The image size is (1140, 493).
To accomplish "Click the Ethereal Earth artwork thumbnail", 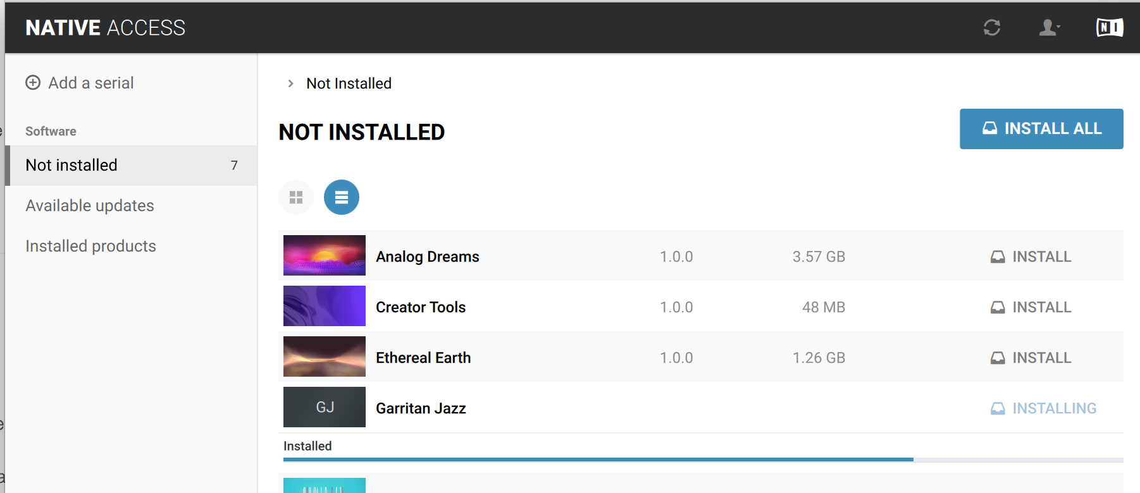I will point(325,356).
